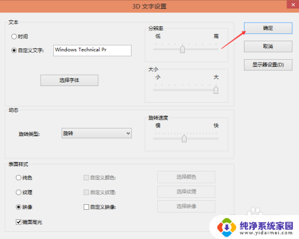Cancel with the 取消 button
Viewport: 299px width, 239px height.
pos(268,47)
